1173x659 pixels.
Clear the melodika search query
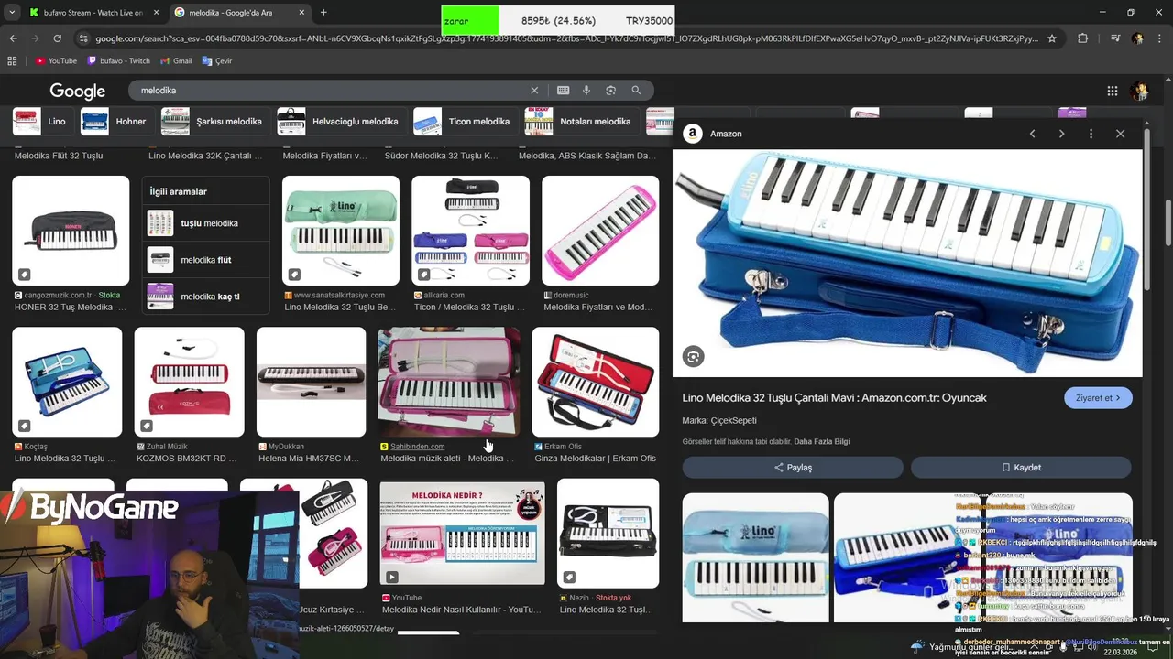(x=534, y=91)
